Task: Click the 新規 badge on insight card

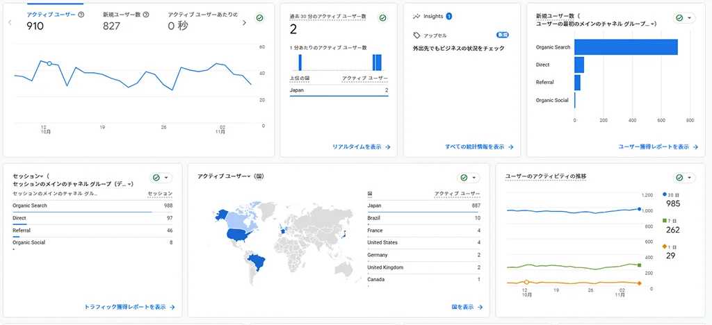Action: point(502,35)
